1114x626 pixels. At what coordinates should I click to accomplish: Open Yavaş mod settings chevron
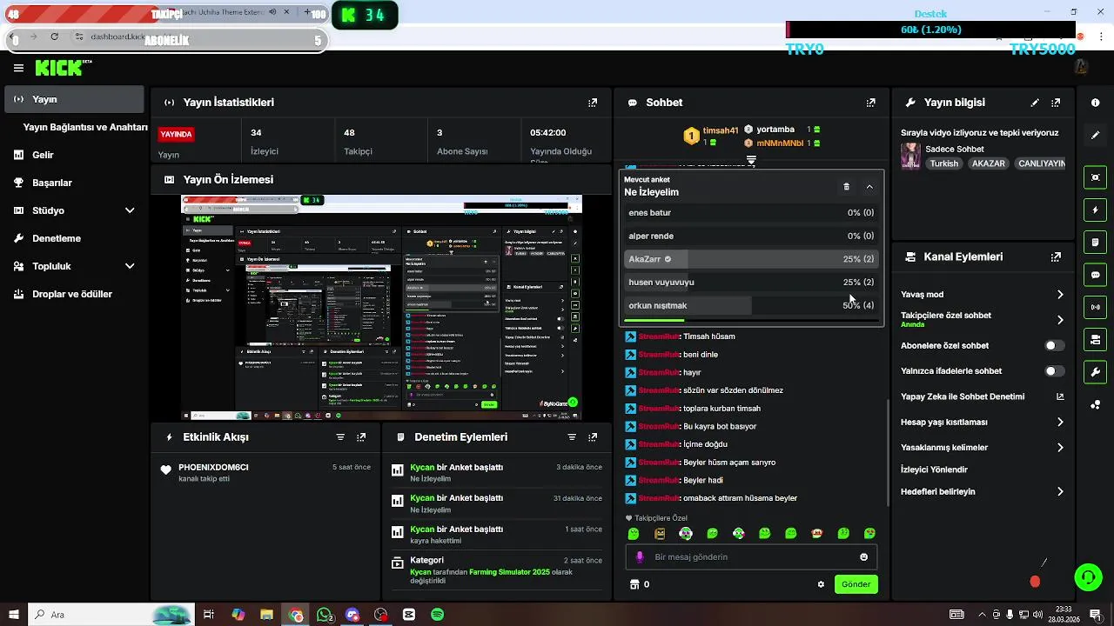pyautogui.click(x=1060, y=295)
